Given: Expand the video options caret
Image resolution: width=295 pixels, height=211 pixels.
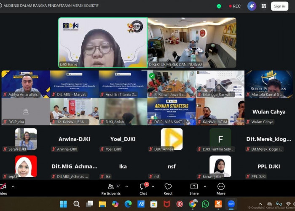Looking at the screenshot, I should tap(13, 187).
